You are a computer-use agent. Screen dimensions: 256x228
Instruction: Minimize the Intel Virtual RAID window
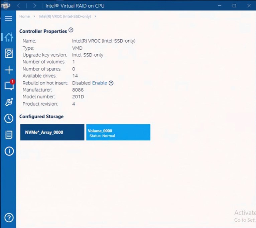click(x=220, y=6)
